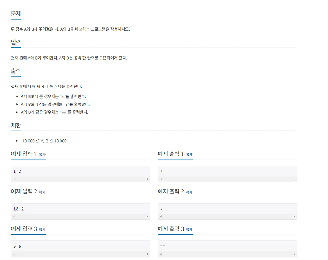Click the scrollbar under sample input 2

80,216
